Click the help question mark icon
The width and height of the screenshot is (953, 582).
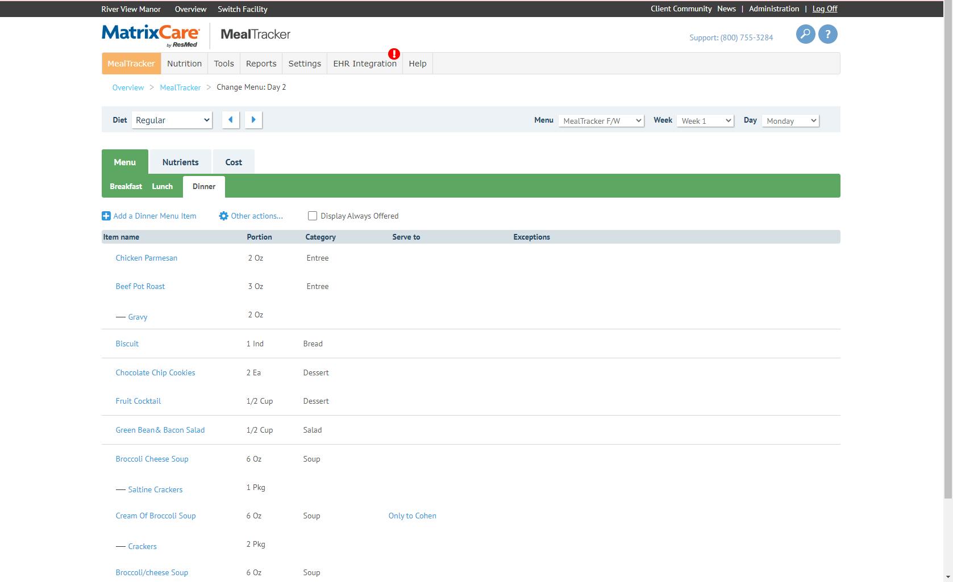[827, 34]
